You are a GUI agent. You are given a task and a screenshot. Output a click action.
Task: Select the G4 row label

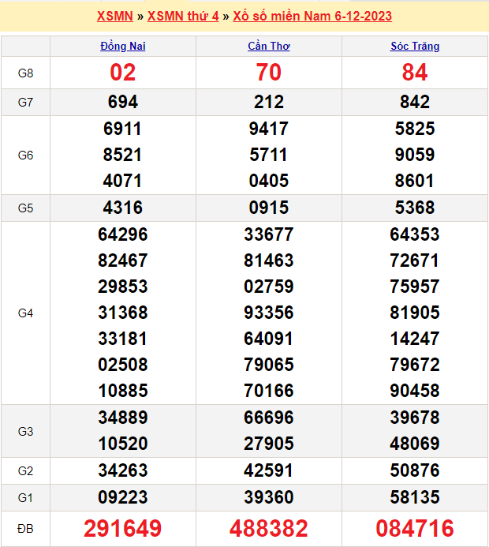tap(25, 313)
